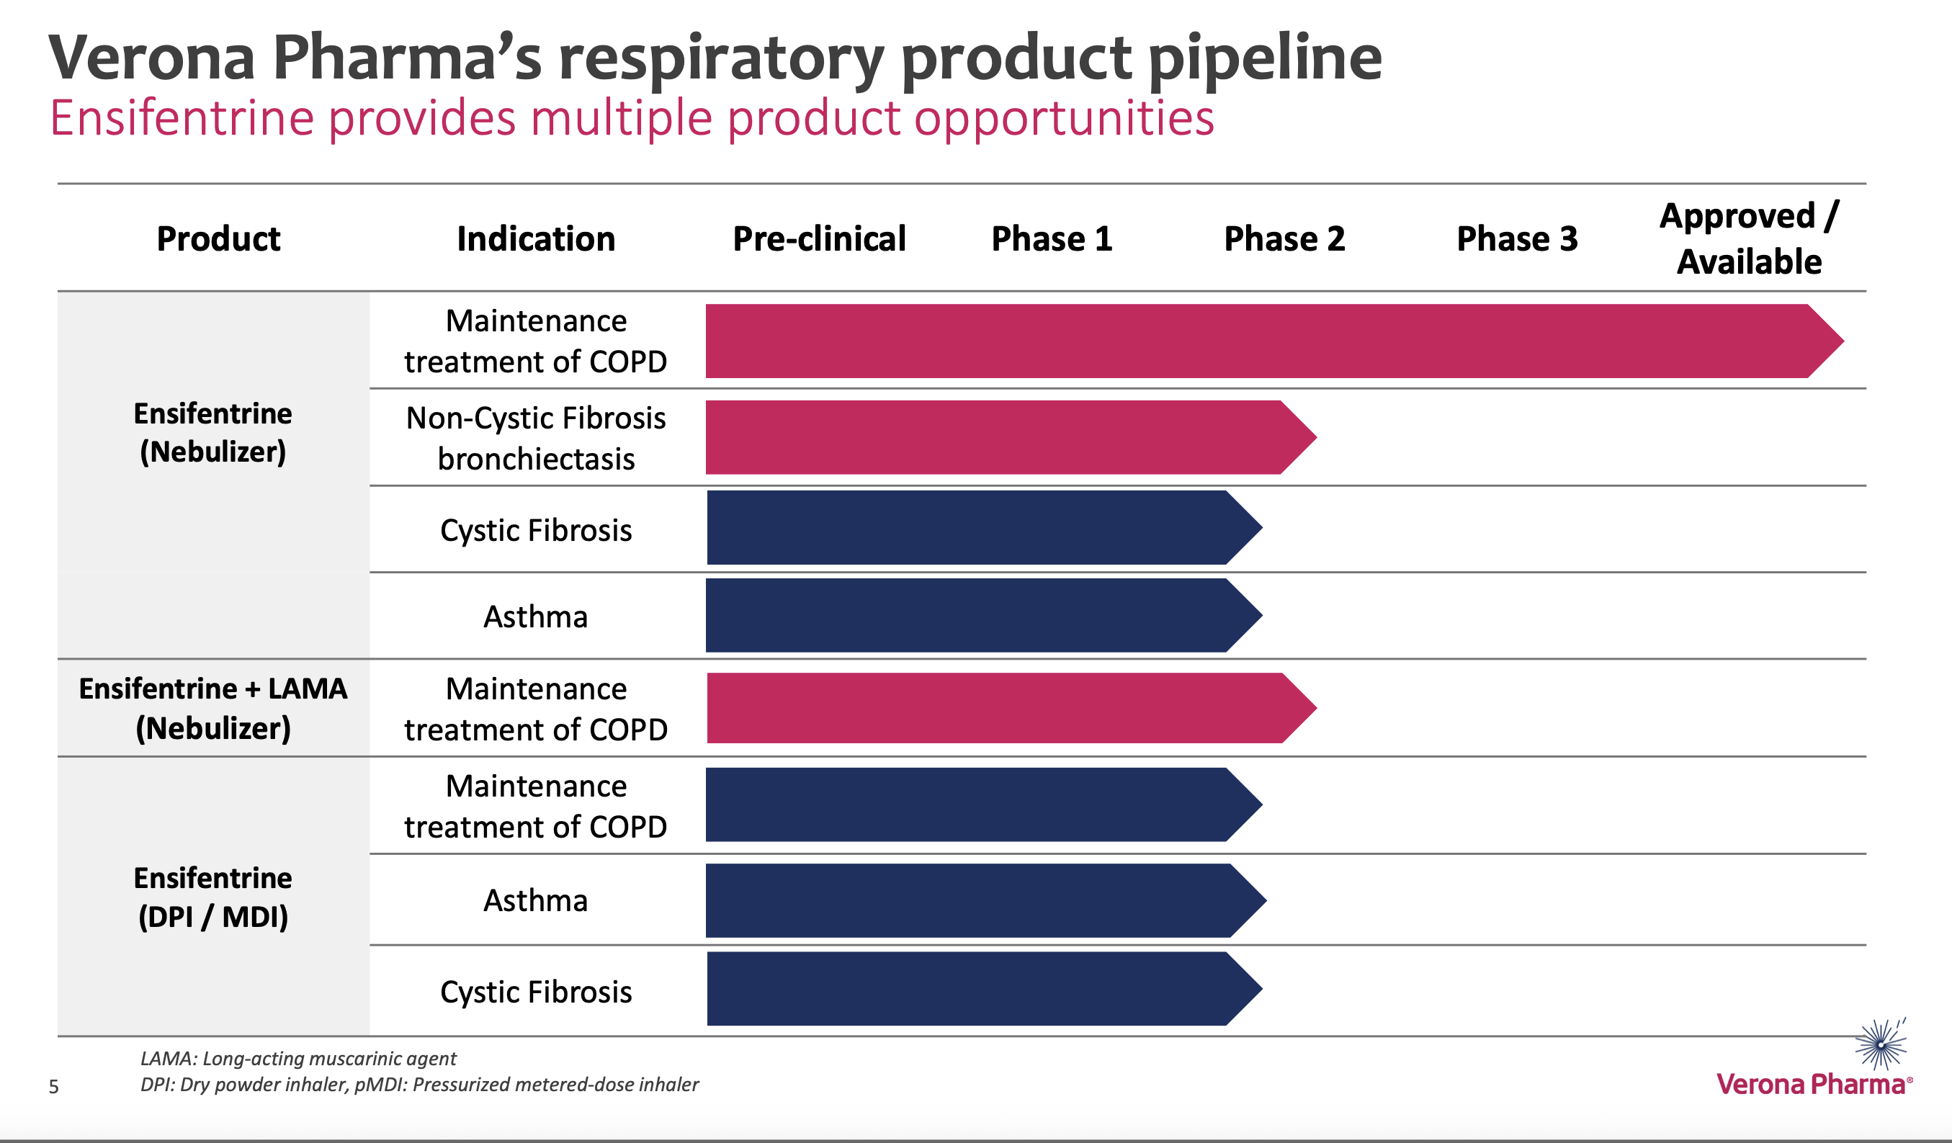Viewport: 1952px width, 1143px height.
Task: Select the Indication column header
Action: pos(536,238)
